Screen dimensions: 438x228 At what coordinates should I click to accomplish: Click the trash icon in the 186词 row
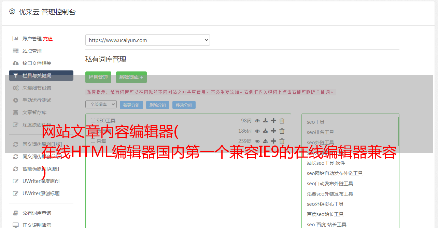tap(282, 131)
